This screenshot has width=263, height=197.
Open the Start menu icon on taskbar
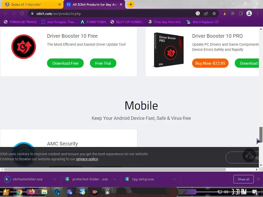[x=6, y=192]
